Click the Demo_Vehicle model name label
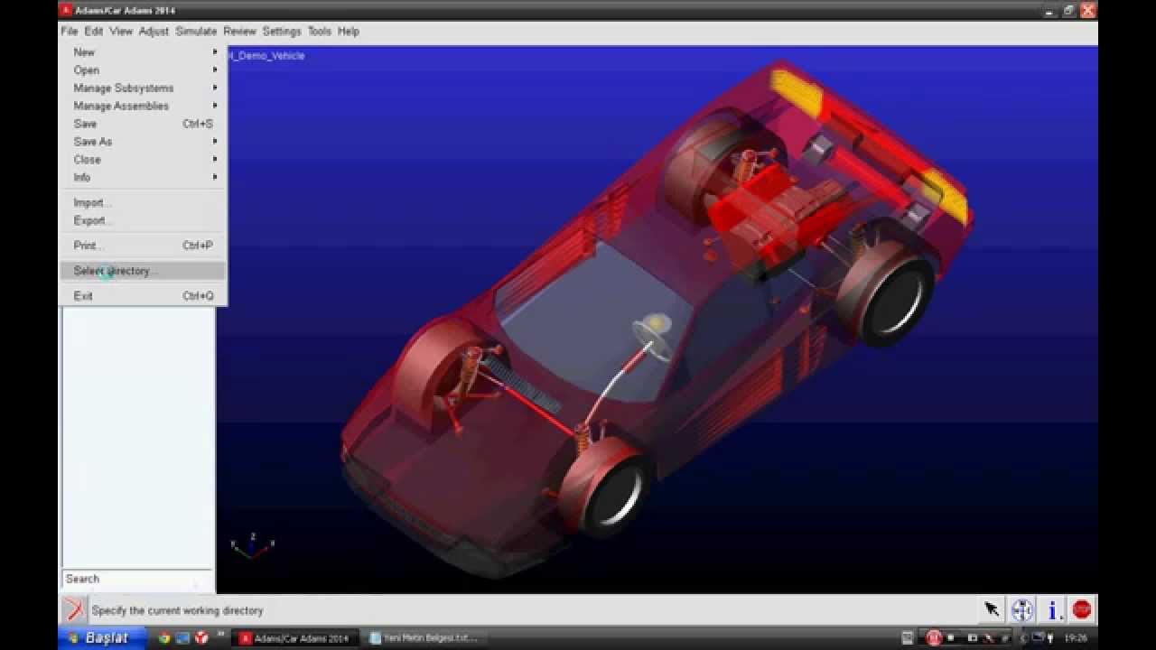The width and height of the screenshot is (1156, 650). (x=267, y=56)
